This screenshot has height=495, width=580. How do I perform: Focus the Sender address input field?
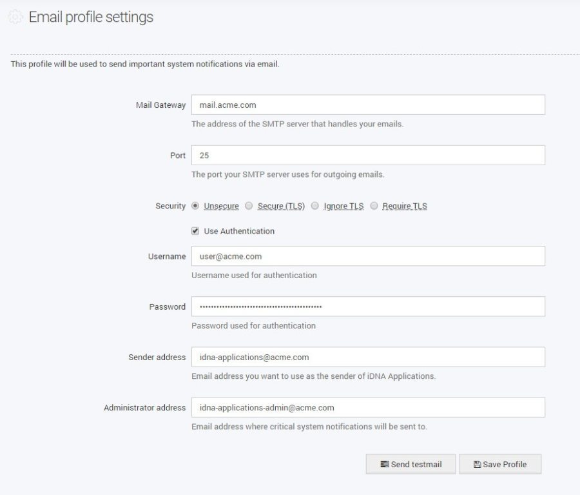368,357
